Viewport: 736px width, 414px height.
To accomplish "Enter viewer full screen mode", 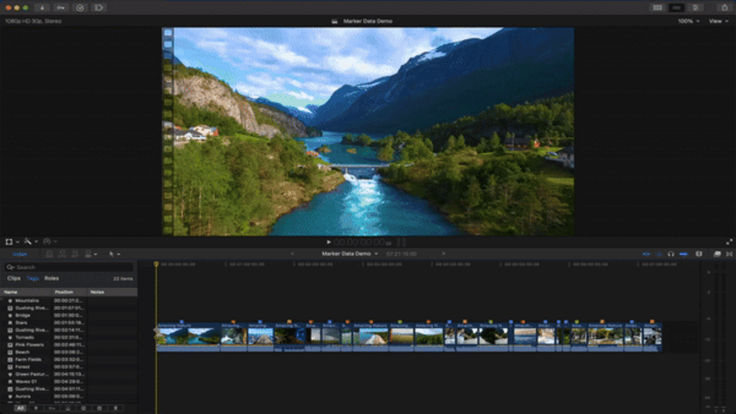I will [x=729, y=242].
